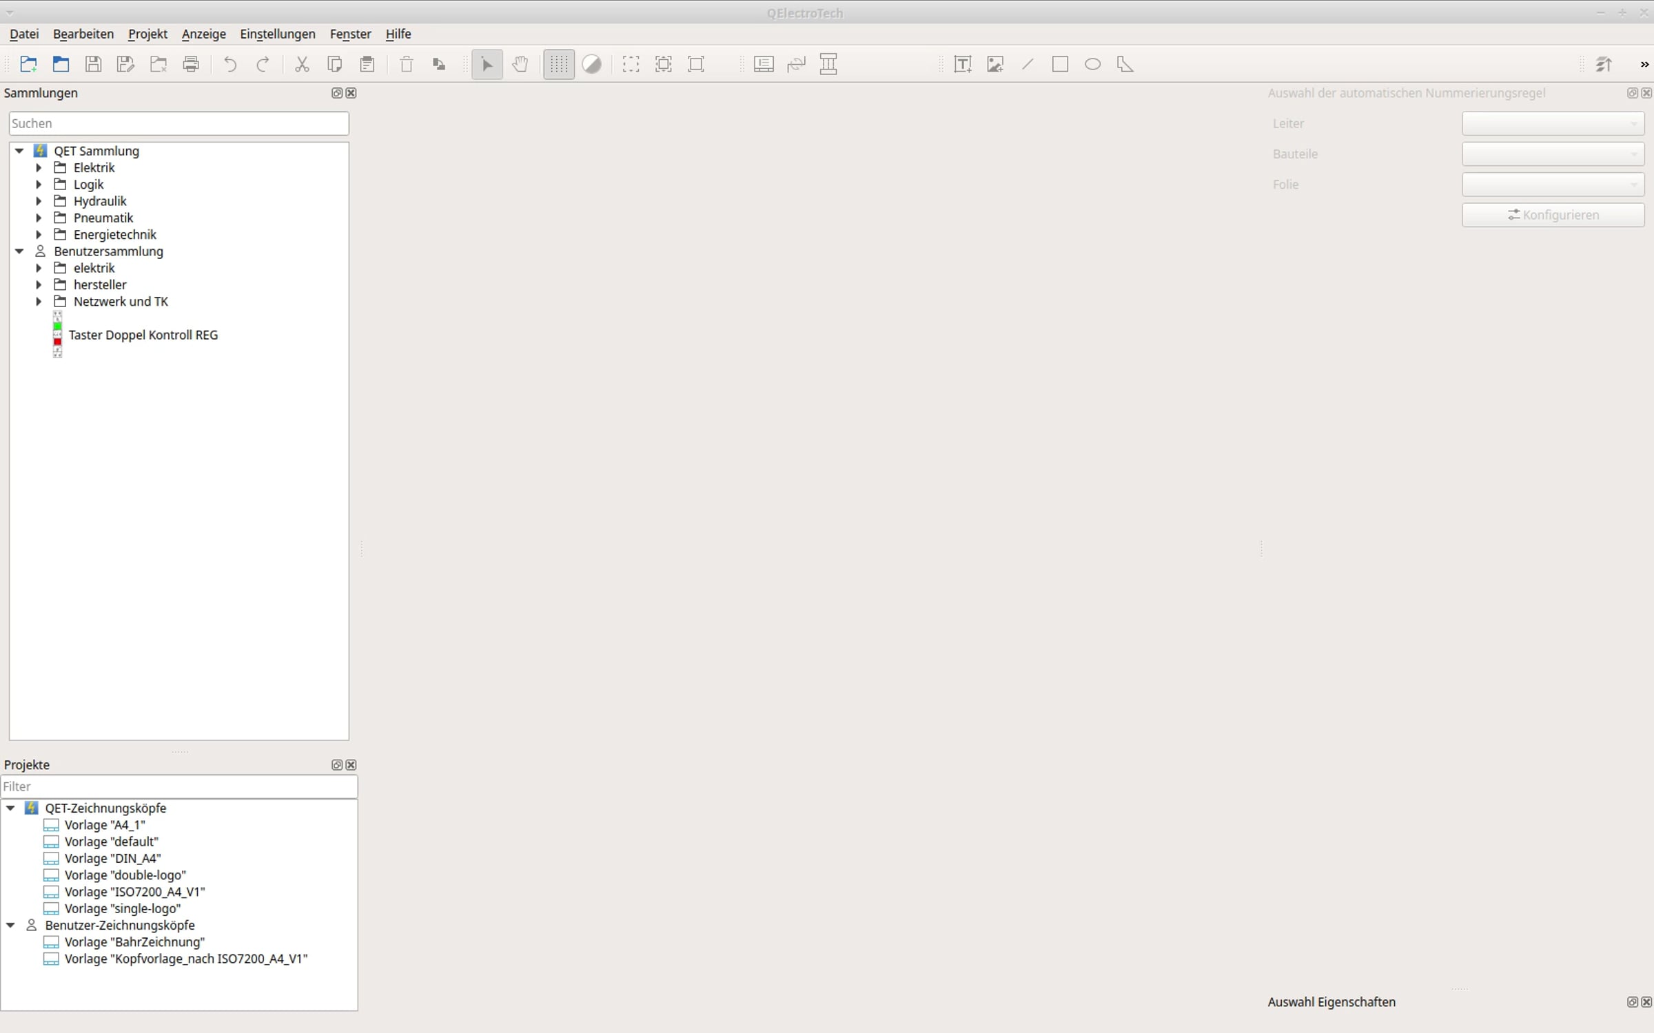
Task: Select Vorlage "double-logo" template
Action: click(125, 875)
